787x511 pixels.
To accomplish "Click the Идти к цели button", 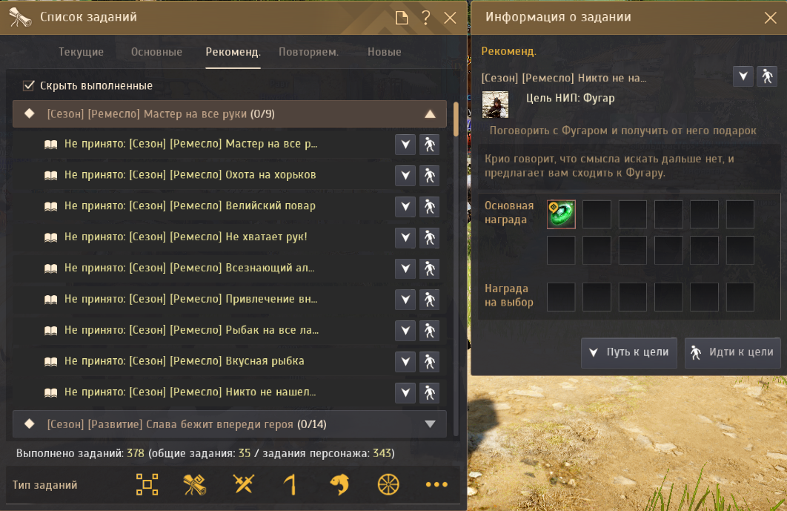I will click(733, 353).
